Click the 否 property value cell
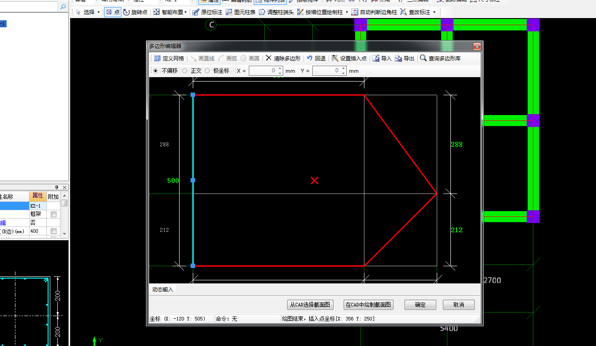The height and width of the screenshot is (346, 596). click(x=37, y=223)
